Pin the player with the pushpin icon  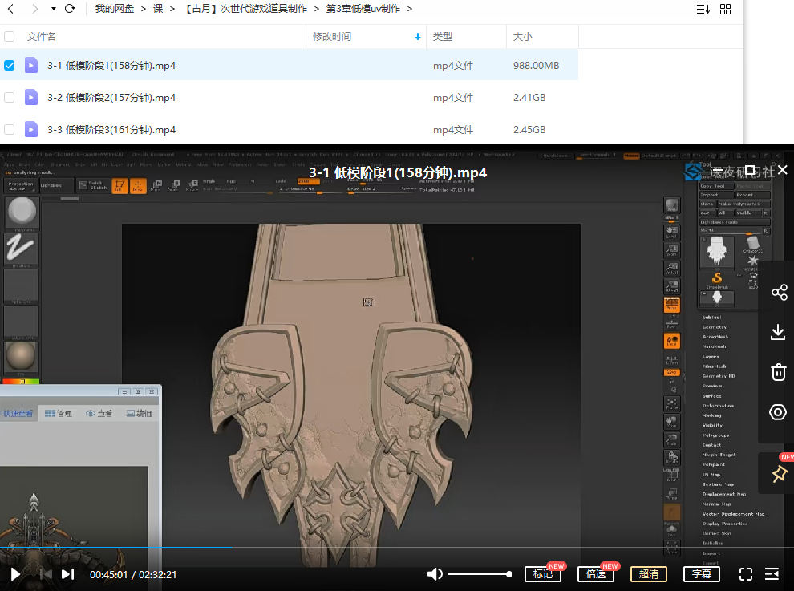click(x=779, y=474)
